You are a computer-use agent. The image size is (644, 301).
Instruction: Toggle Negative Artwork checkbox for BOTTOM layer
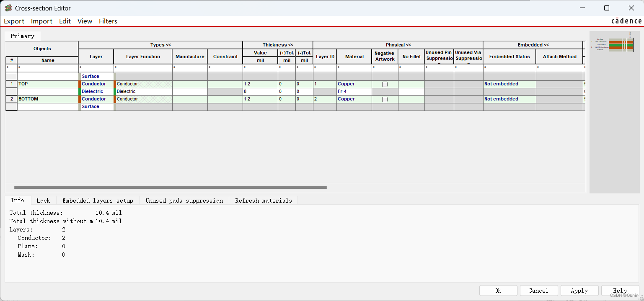click(385, 99)
